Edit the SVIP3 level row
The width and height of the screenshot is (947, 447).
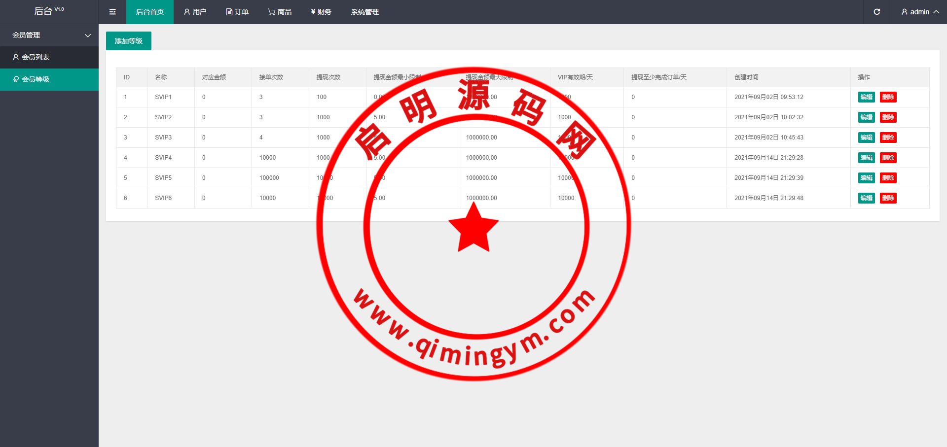[x=866, y=138]
